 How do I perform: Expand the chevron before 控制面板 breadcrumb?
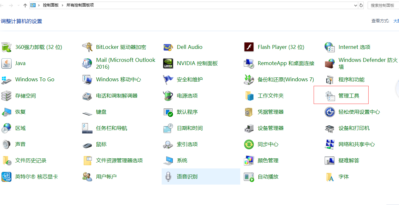tap(39, 5)
